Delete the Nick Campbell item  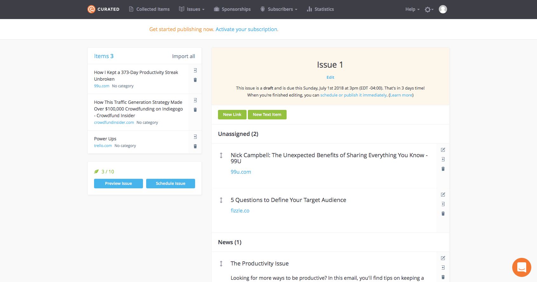pyautogui.click(x=443, y=169)
